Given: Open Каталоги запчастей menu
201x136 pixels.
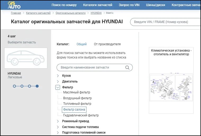Looking at the screenshot, I should click(x=98, y=5).
